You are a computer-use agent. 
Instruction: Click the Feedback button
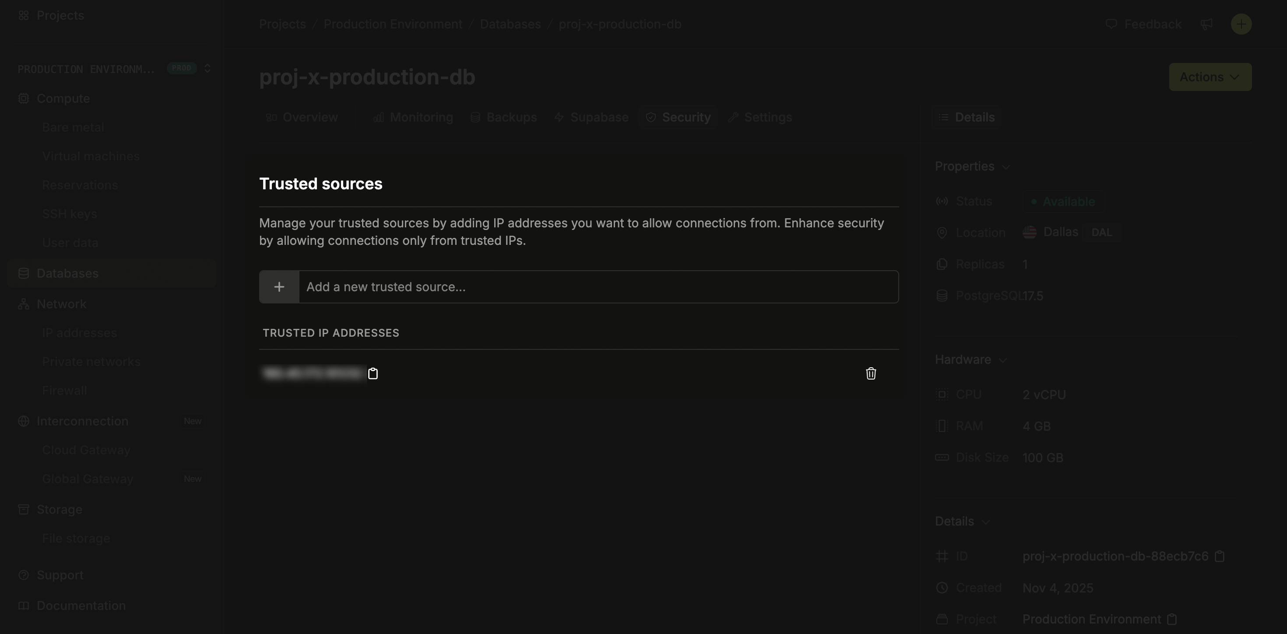[x=1143, y=24]
